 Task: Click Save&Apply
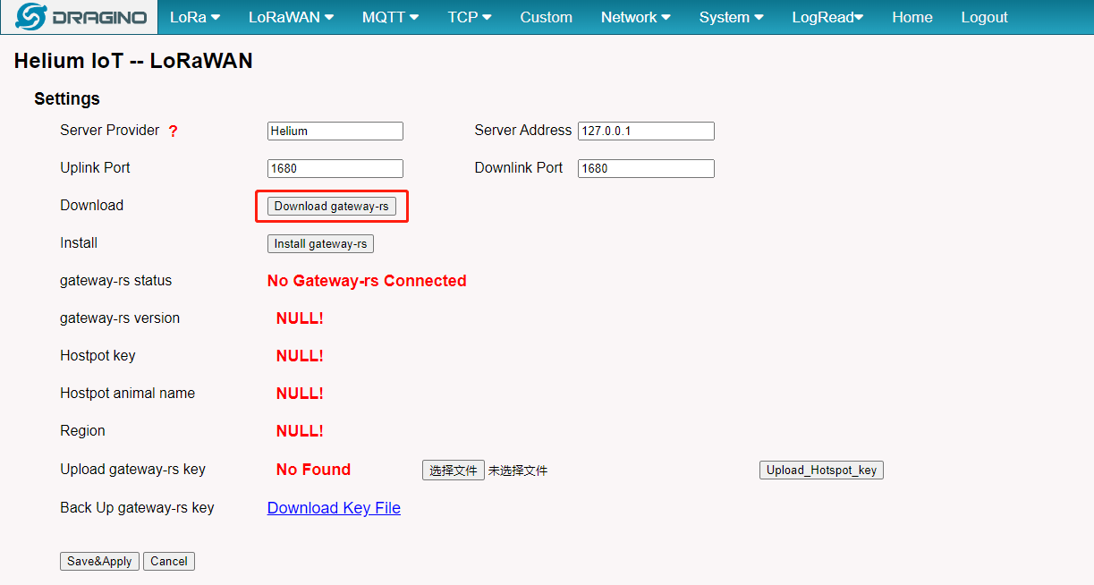[99, 562]
